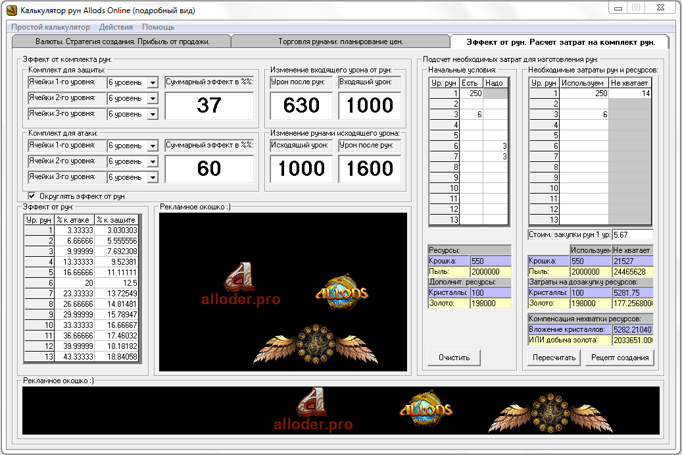Open the 'Помощь' menu
This screenshot has width=682, height=455.
click(x=158, y=27)
